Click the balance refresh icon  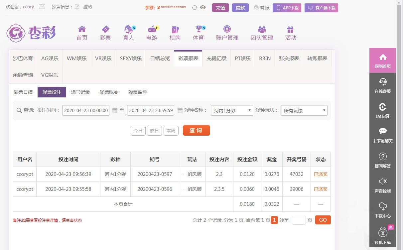195,8
